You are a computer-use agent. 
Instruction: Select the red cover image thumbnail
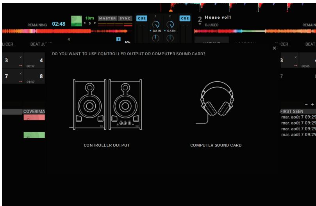point(34,117)
